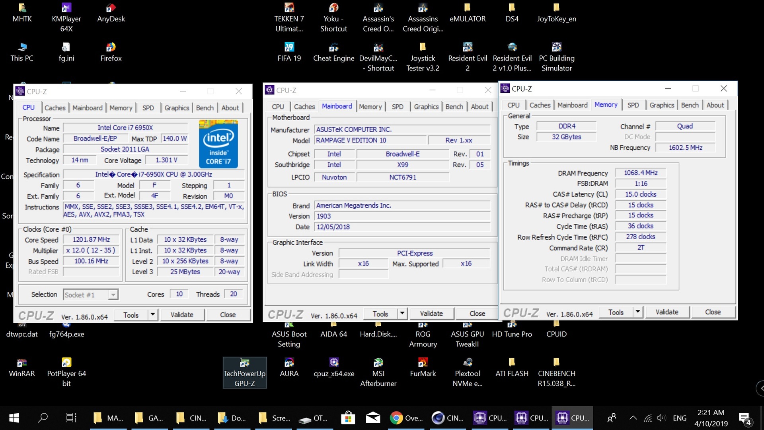
Task: Select the HD Tune Pro icon
Action: pyautogui.click(x=512, y=330)
